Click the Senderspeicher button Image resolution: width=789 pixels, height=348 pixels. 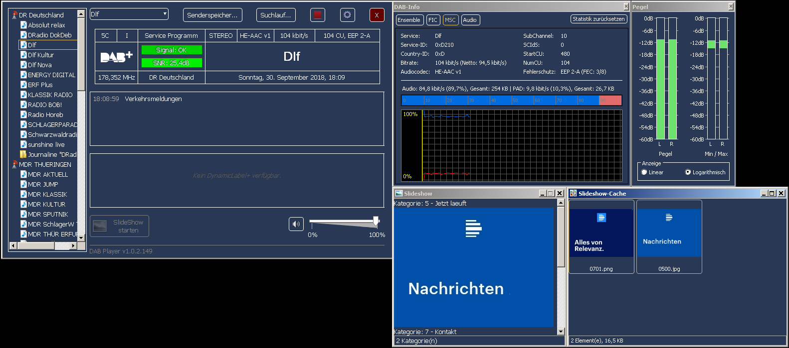click(212, 15)
